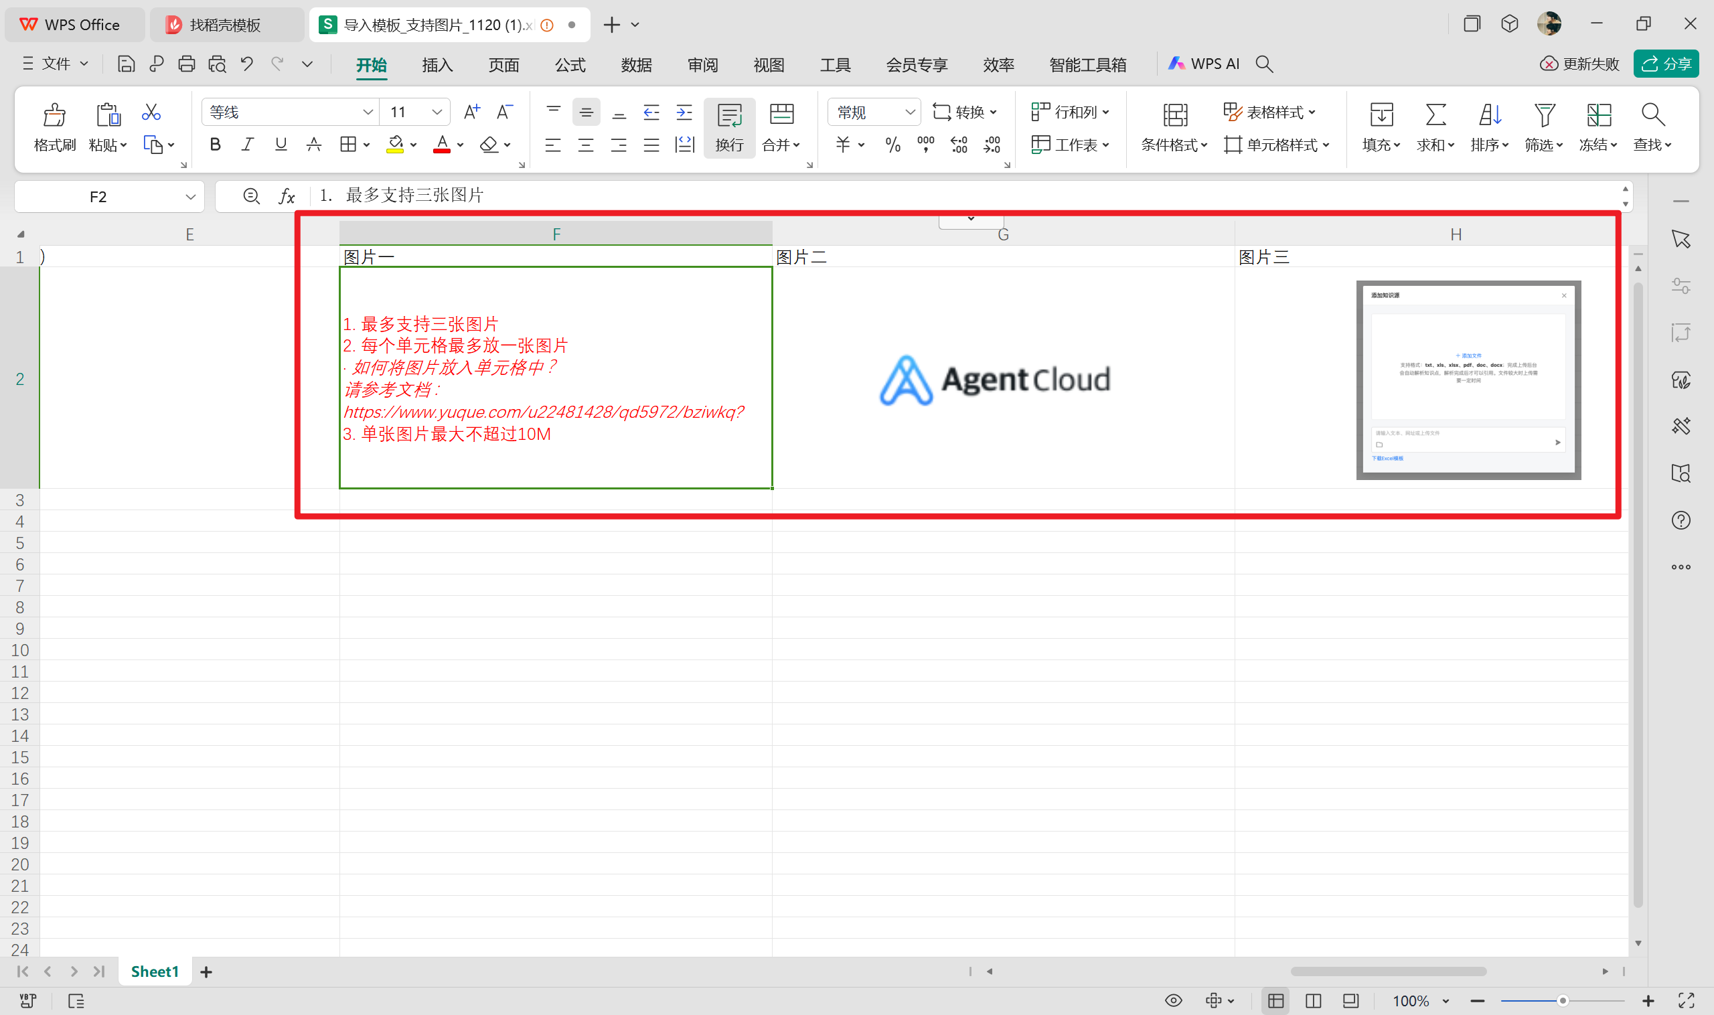The height and width of the screenshot is (1015, 1714).
Task: Toggle Bold formatting
Action: [216, 145]
